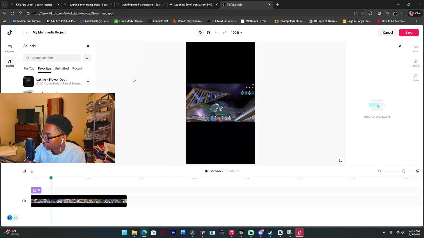Open Windows Start menu
The image size is (424, 238).
[x=125, y=233]
